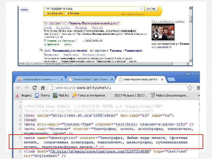Clear the Yandex search query
The height and width of the screenshot is (159, 212).
pos(142,9)
